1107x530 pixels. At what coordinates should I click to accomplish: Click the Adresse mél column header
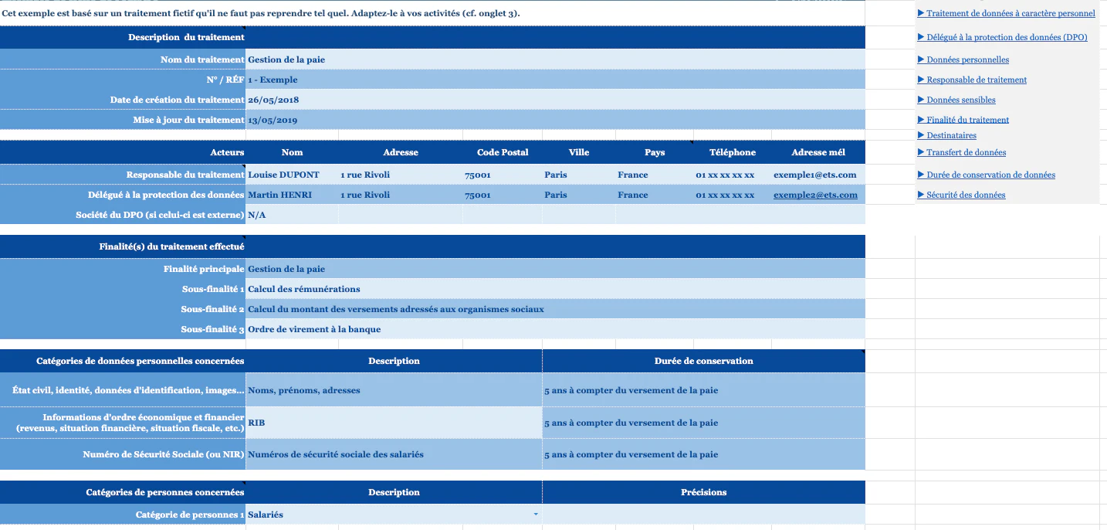tap(818, 152)
